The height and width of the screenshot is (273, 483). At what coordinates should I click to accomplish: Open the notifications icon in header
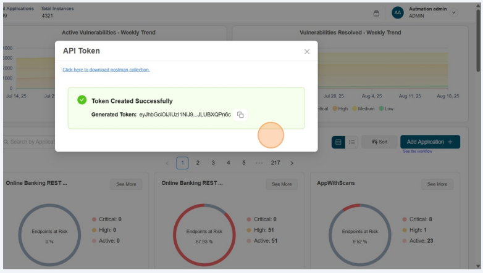pyautogui.click(x=377, y=13)
